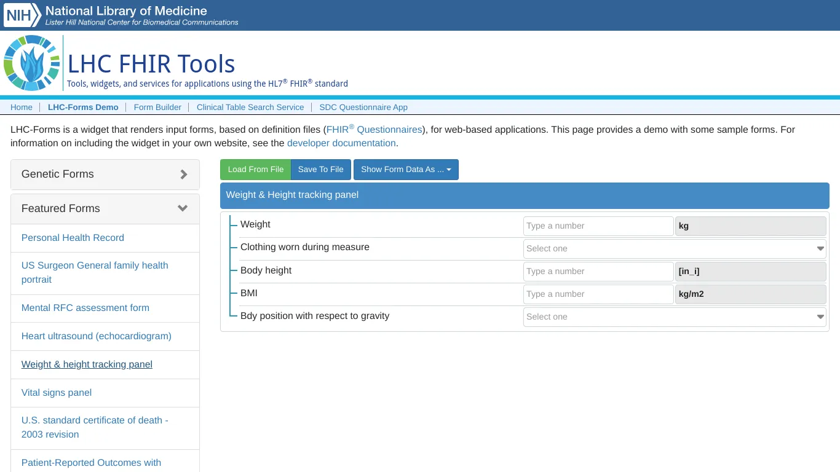
Task: Click the BMI number input field
Action: pos(598,294)
